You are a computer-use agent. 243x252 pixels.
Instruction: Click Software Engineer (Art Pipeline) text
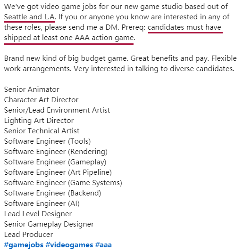pos(58,172)
